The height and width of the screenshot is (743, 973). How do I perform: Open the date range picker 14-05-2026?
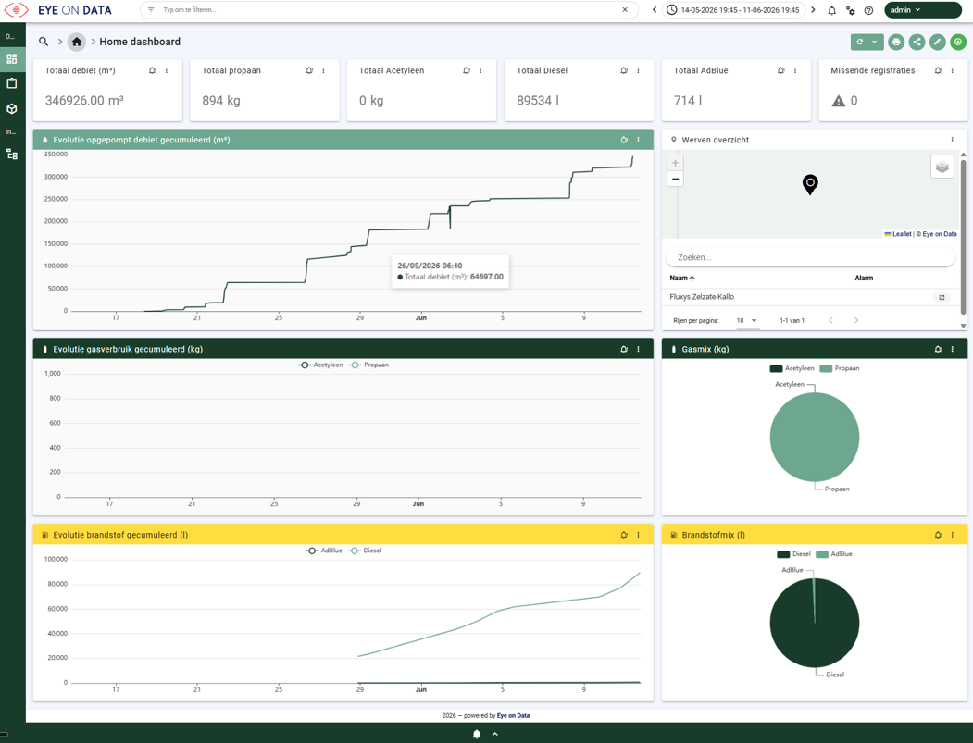(734, 10)
